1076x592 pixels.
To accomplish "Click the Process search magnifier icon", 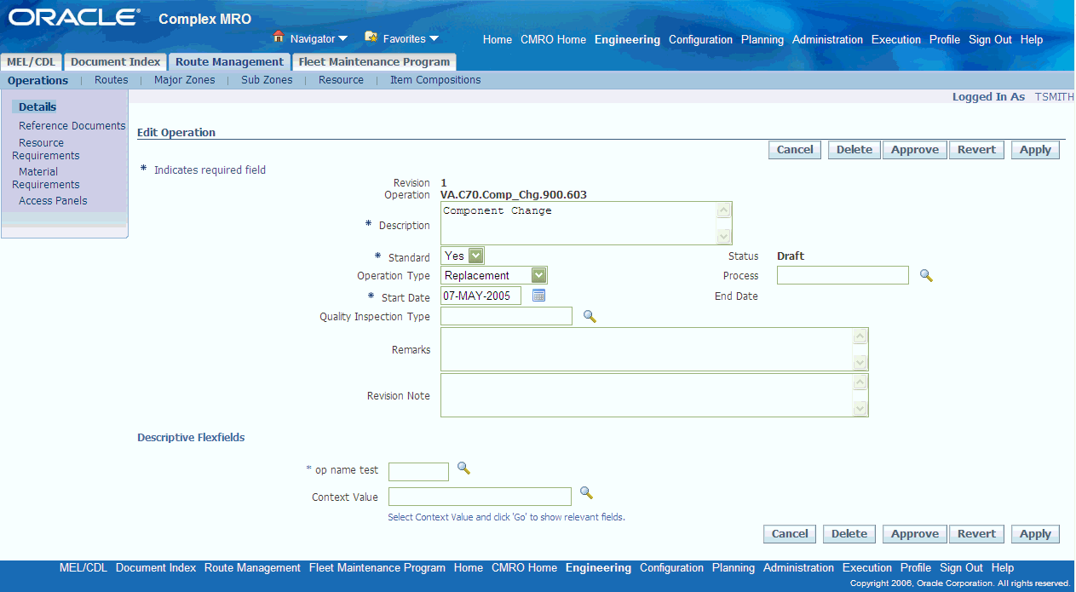I will point(926,275).
